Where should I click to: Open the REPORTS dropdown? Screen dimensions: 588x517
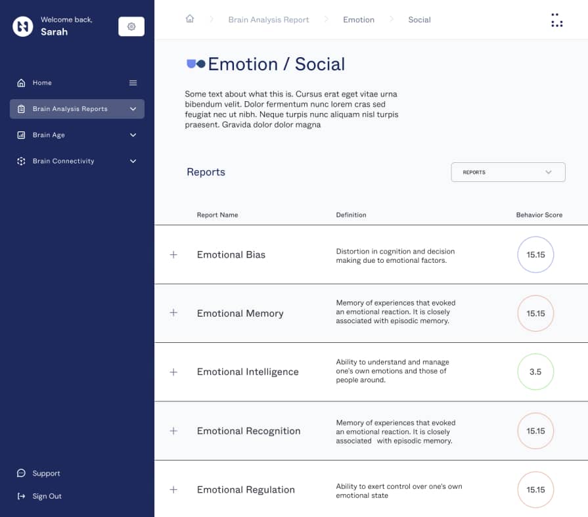(x=508, y=172)
